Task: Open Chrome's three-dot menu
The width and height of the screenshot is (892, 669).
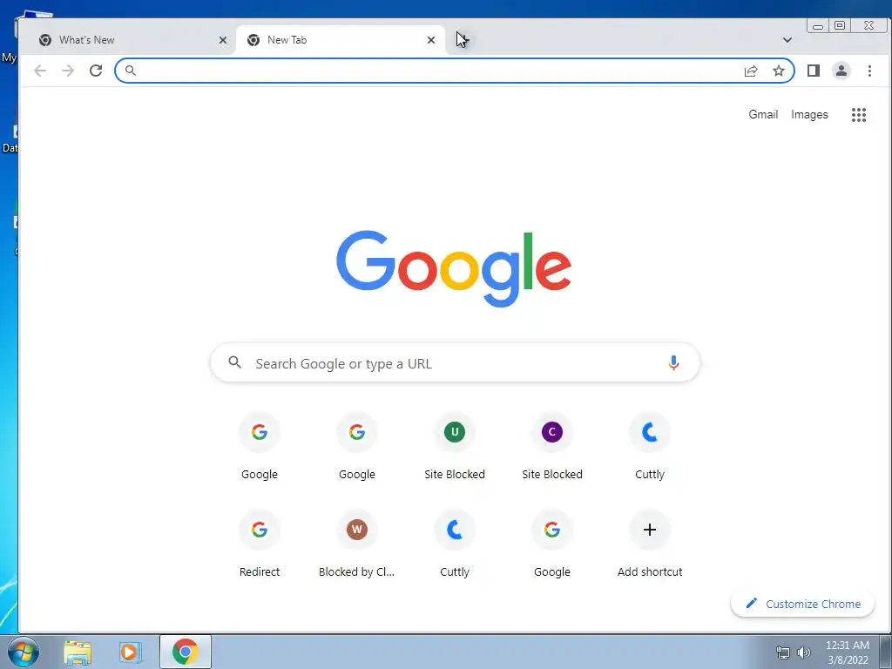Action: tap(869, 71)
